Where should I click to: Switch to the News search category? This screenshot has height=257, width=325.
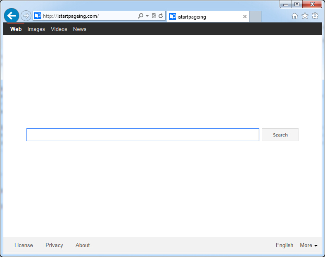point(80,29)
